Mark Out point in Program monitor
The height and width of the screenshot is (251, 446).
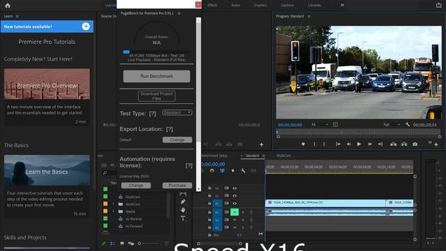point(324,144)
